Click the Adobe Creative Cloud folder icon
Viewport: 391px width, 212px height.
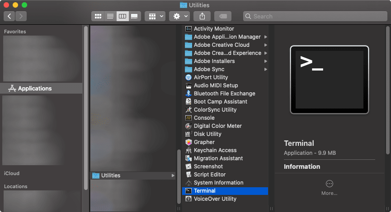[188, 45]
